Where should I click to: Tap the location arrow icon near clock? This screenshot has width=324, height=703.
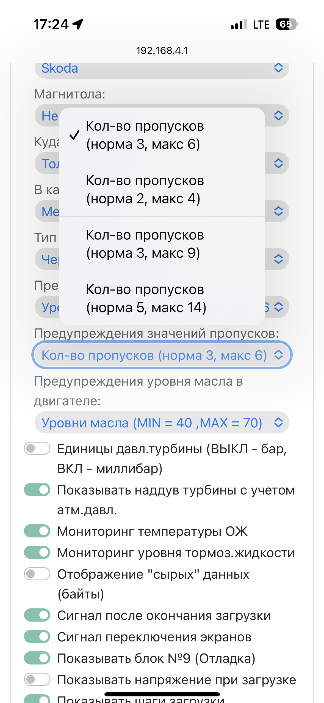(x=78, y=24)
